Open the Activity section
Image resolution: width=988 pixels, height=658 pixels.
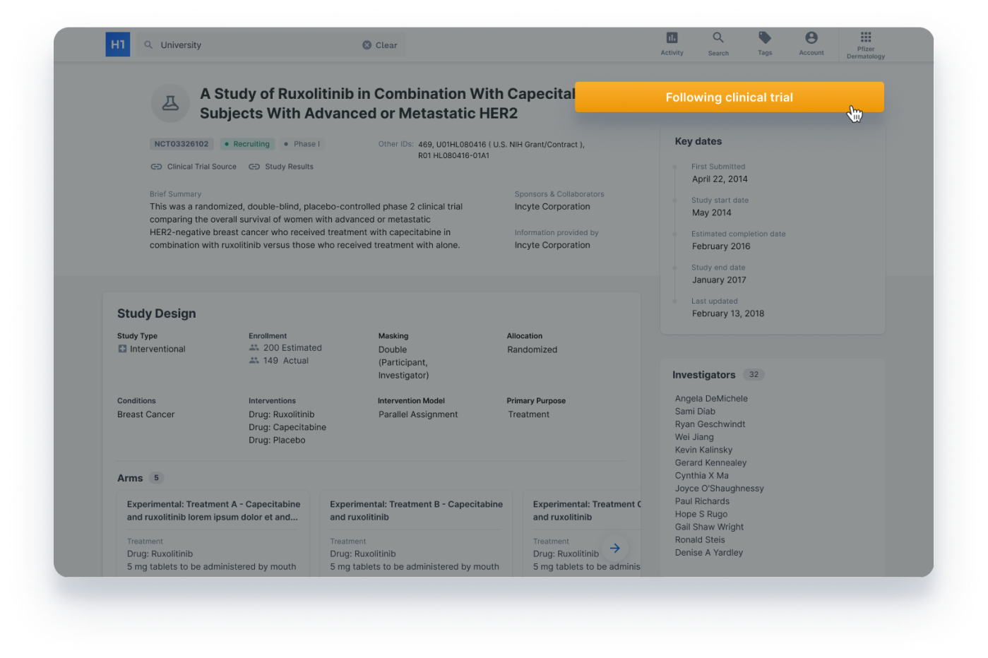coord(672,43)
